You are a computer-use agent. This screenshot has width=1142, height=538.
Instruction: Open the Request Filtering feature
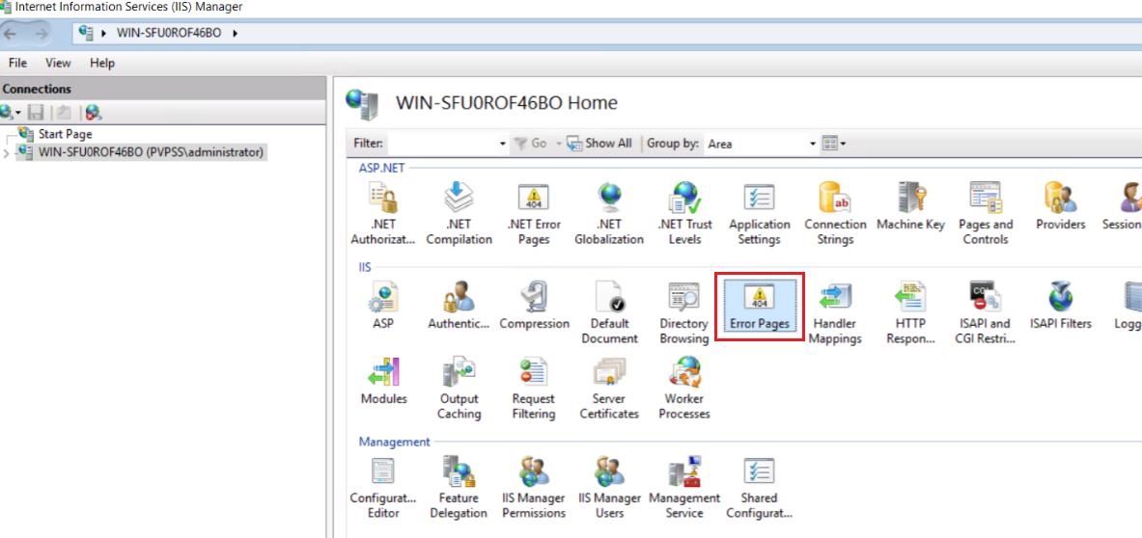click(534, 389)
